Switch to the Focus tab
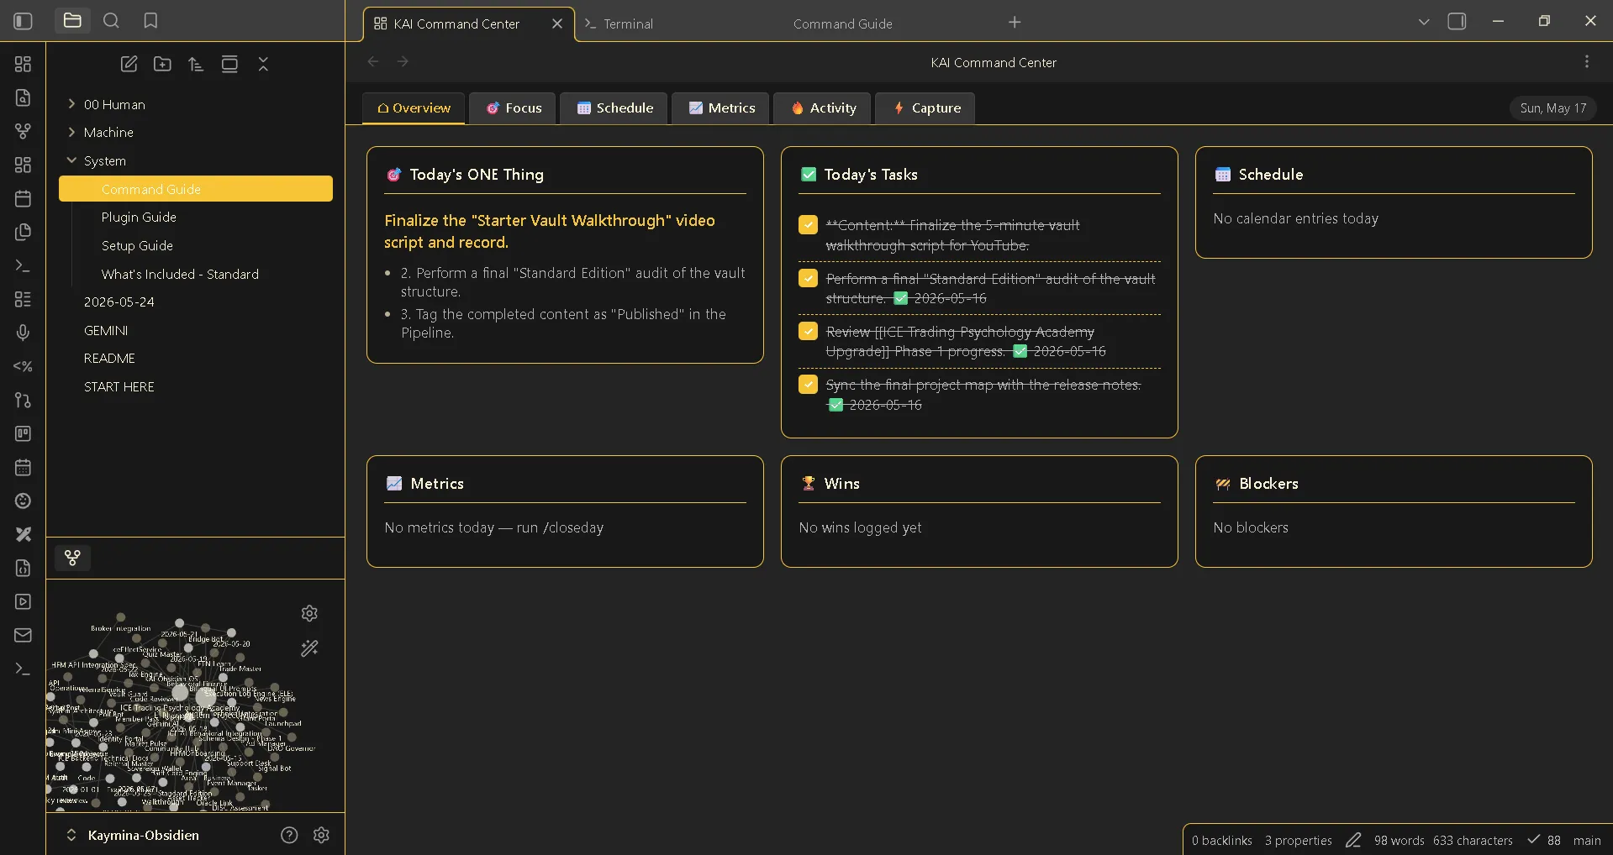 click(513, 108)
